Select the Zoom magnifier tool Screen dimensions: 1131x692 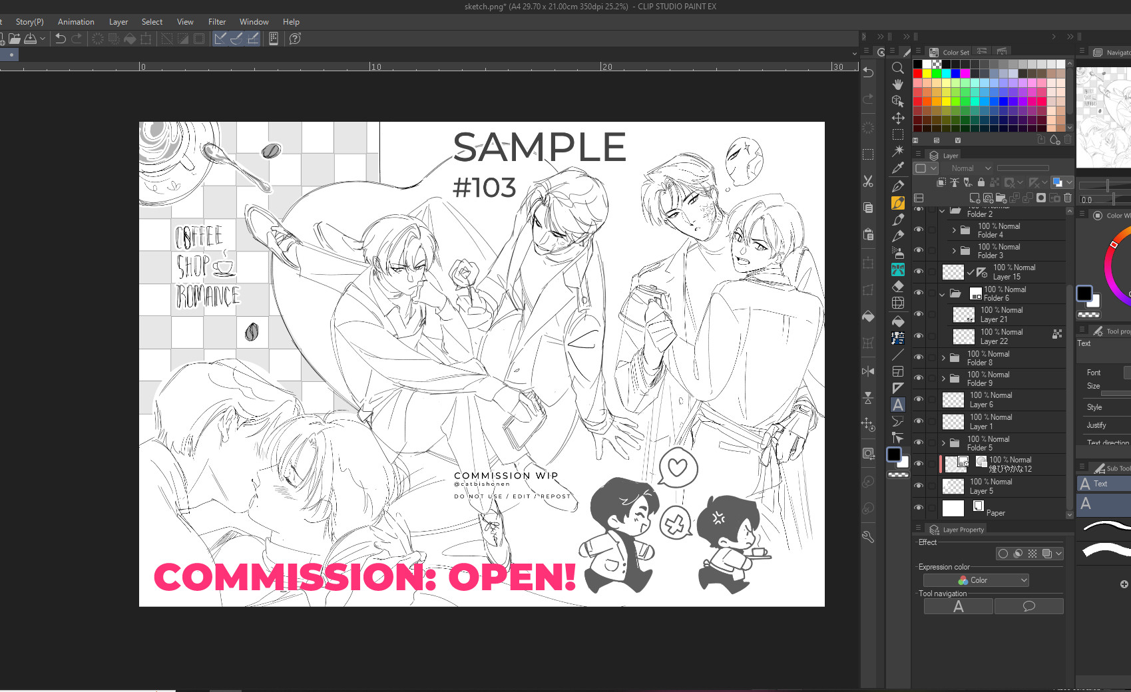point(897,68)
